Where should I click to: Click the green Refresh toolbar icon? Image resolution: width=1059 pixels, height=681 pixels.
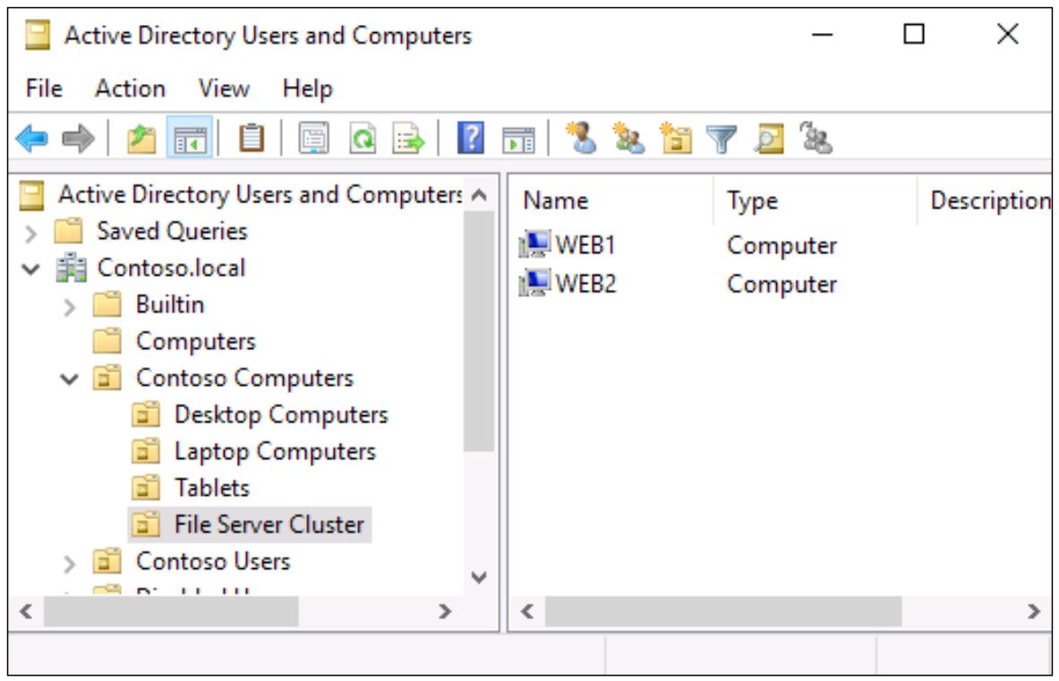[x=363, y=139]
